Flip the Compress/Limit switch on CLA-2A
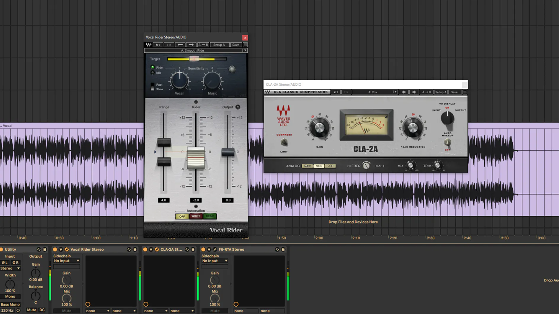This screenshot has height=314, width=559. coord(284,142)
